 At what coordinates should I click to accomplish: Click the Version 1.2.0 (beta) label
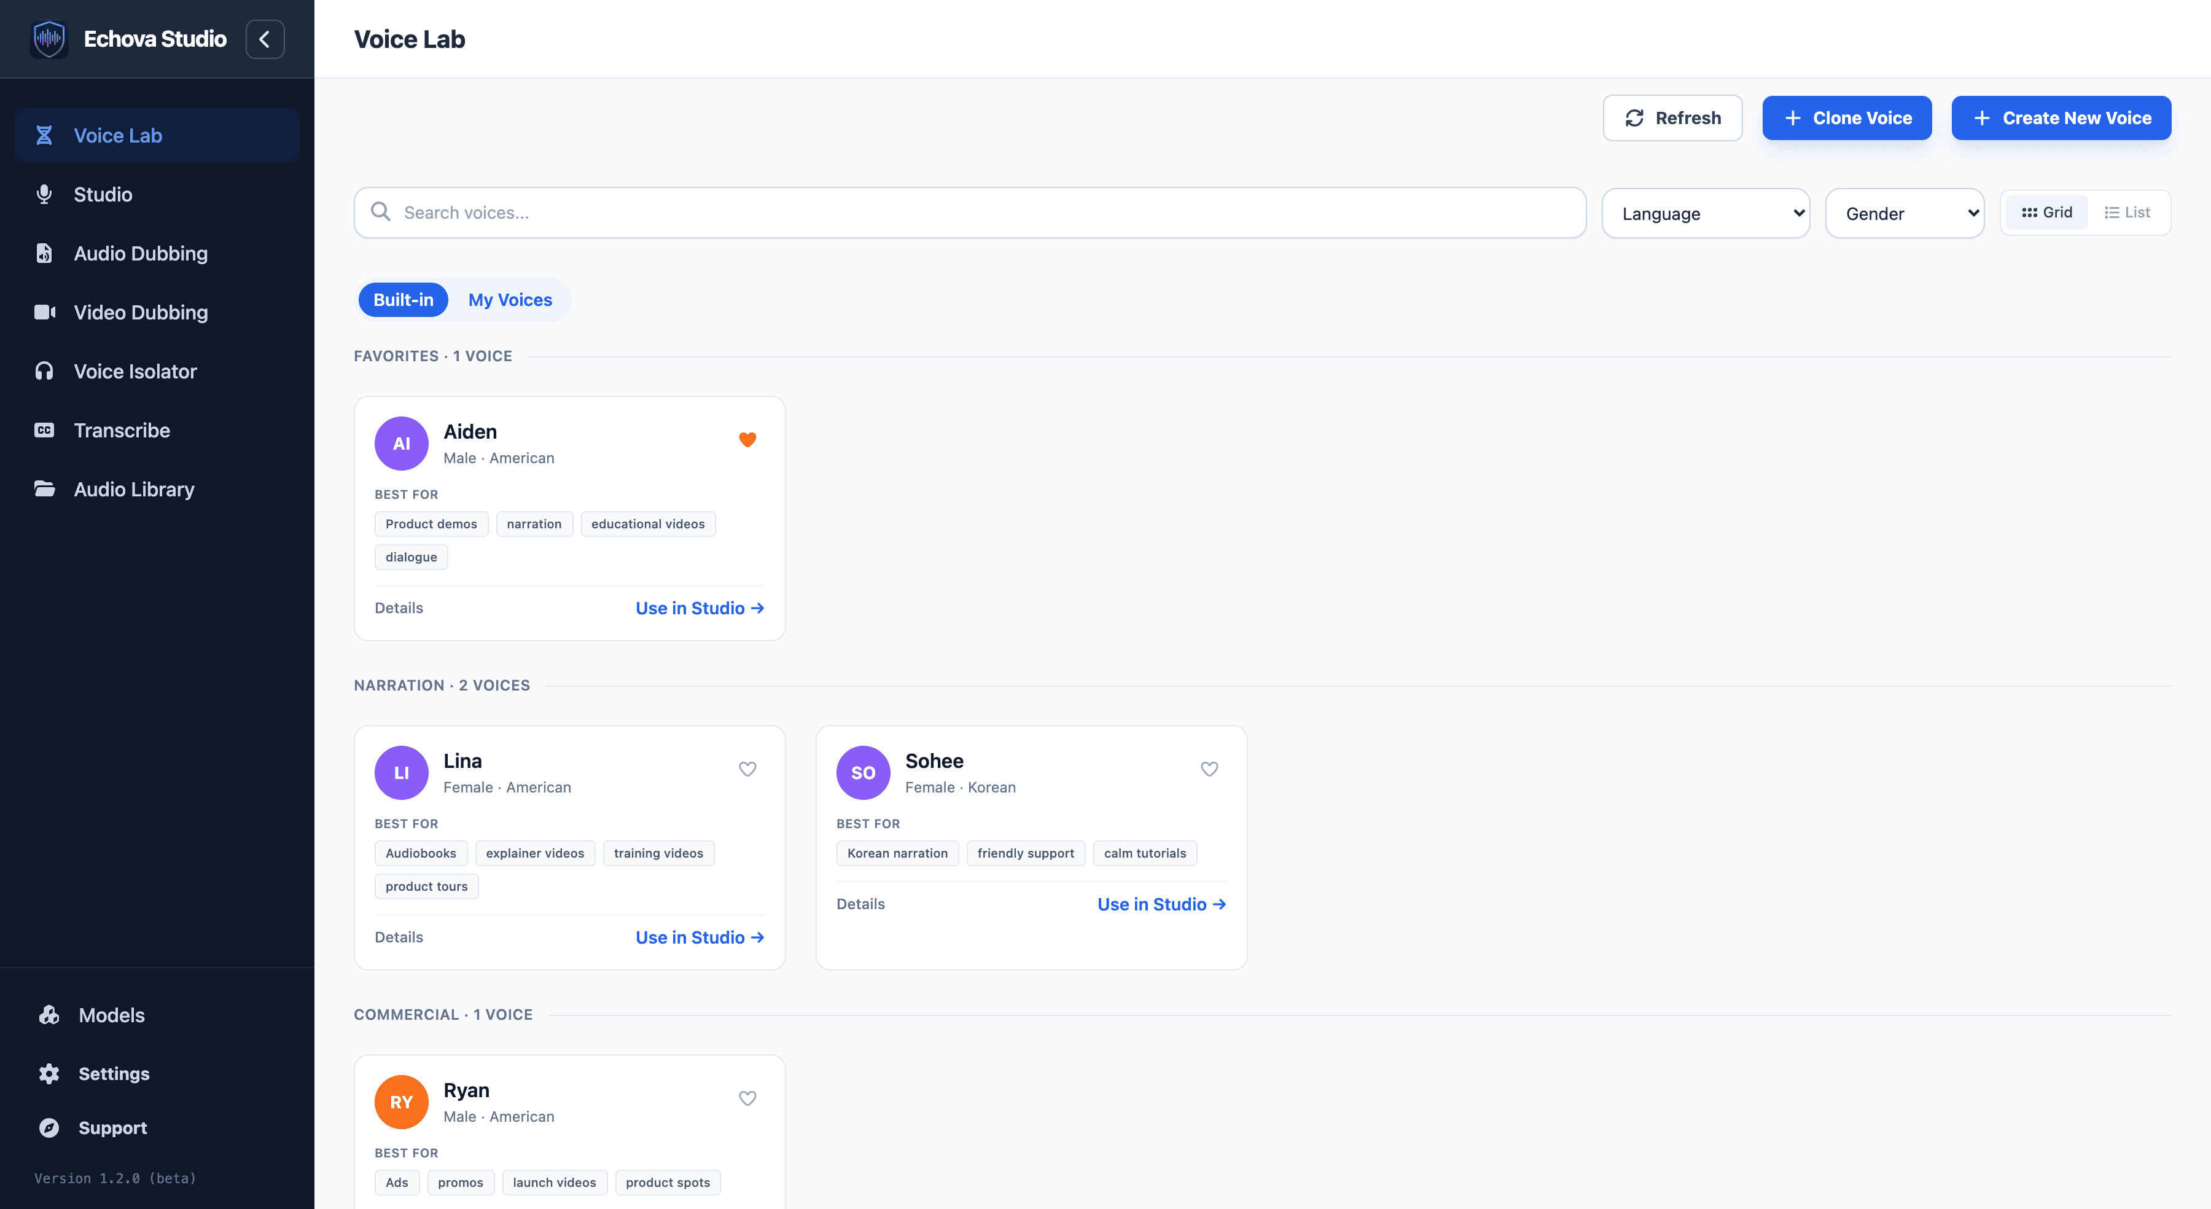coord(115,1178)
